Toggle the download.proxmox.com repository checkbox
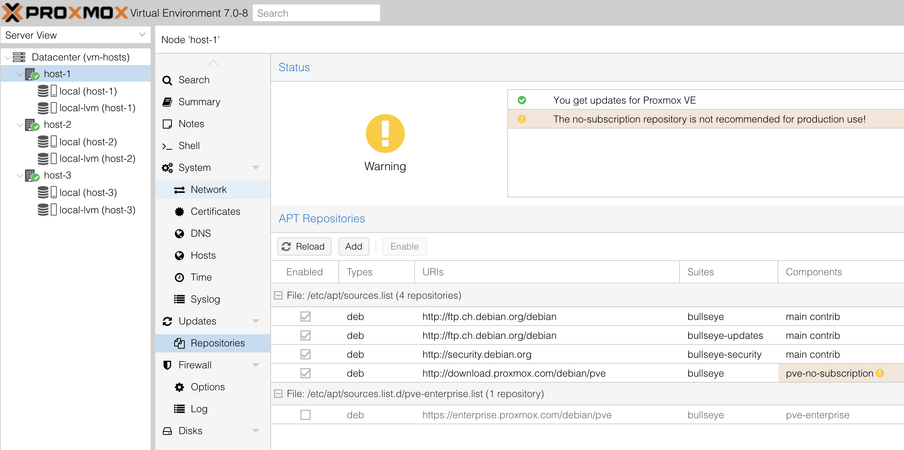The image size is (904, 450). (x=305, y=373)
